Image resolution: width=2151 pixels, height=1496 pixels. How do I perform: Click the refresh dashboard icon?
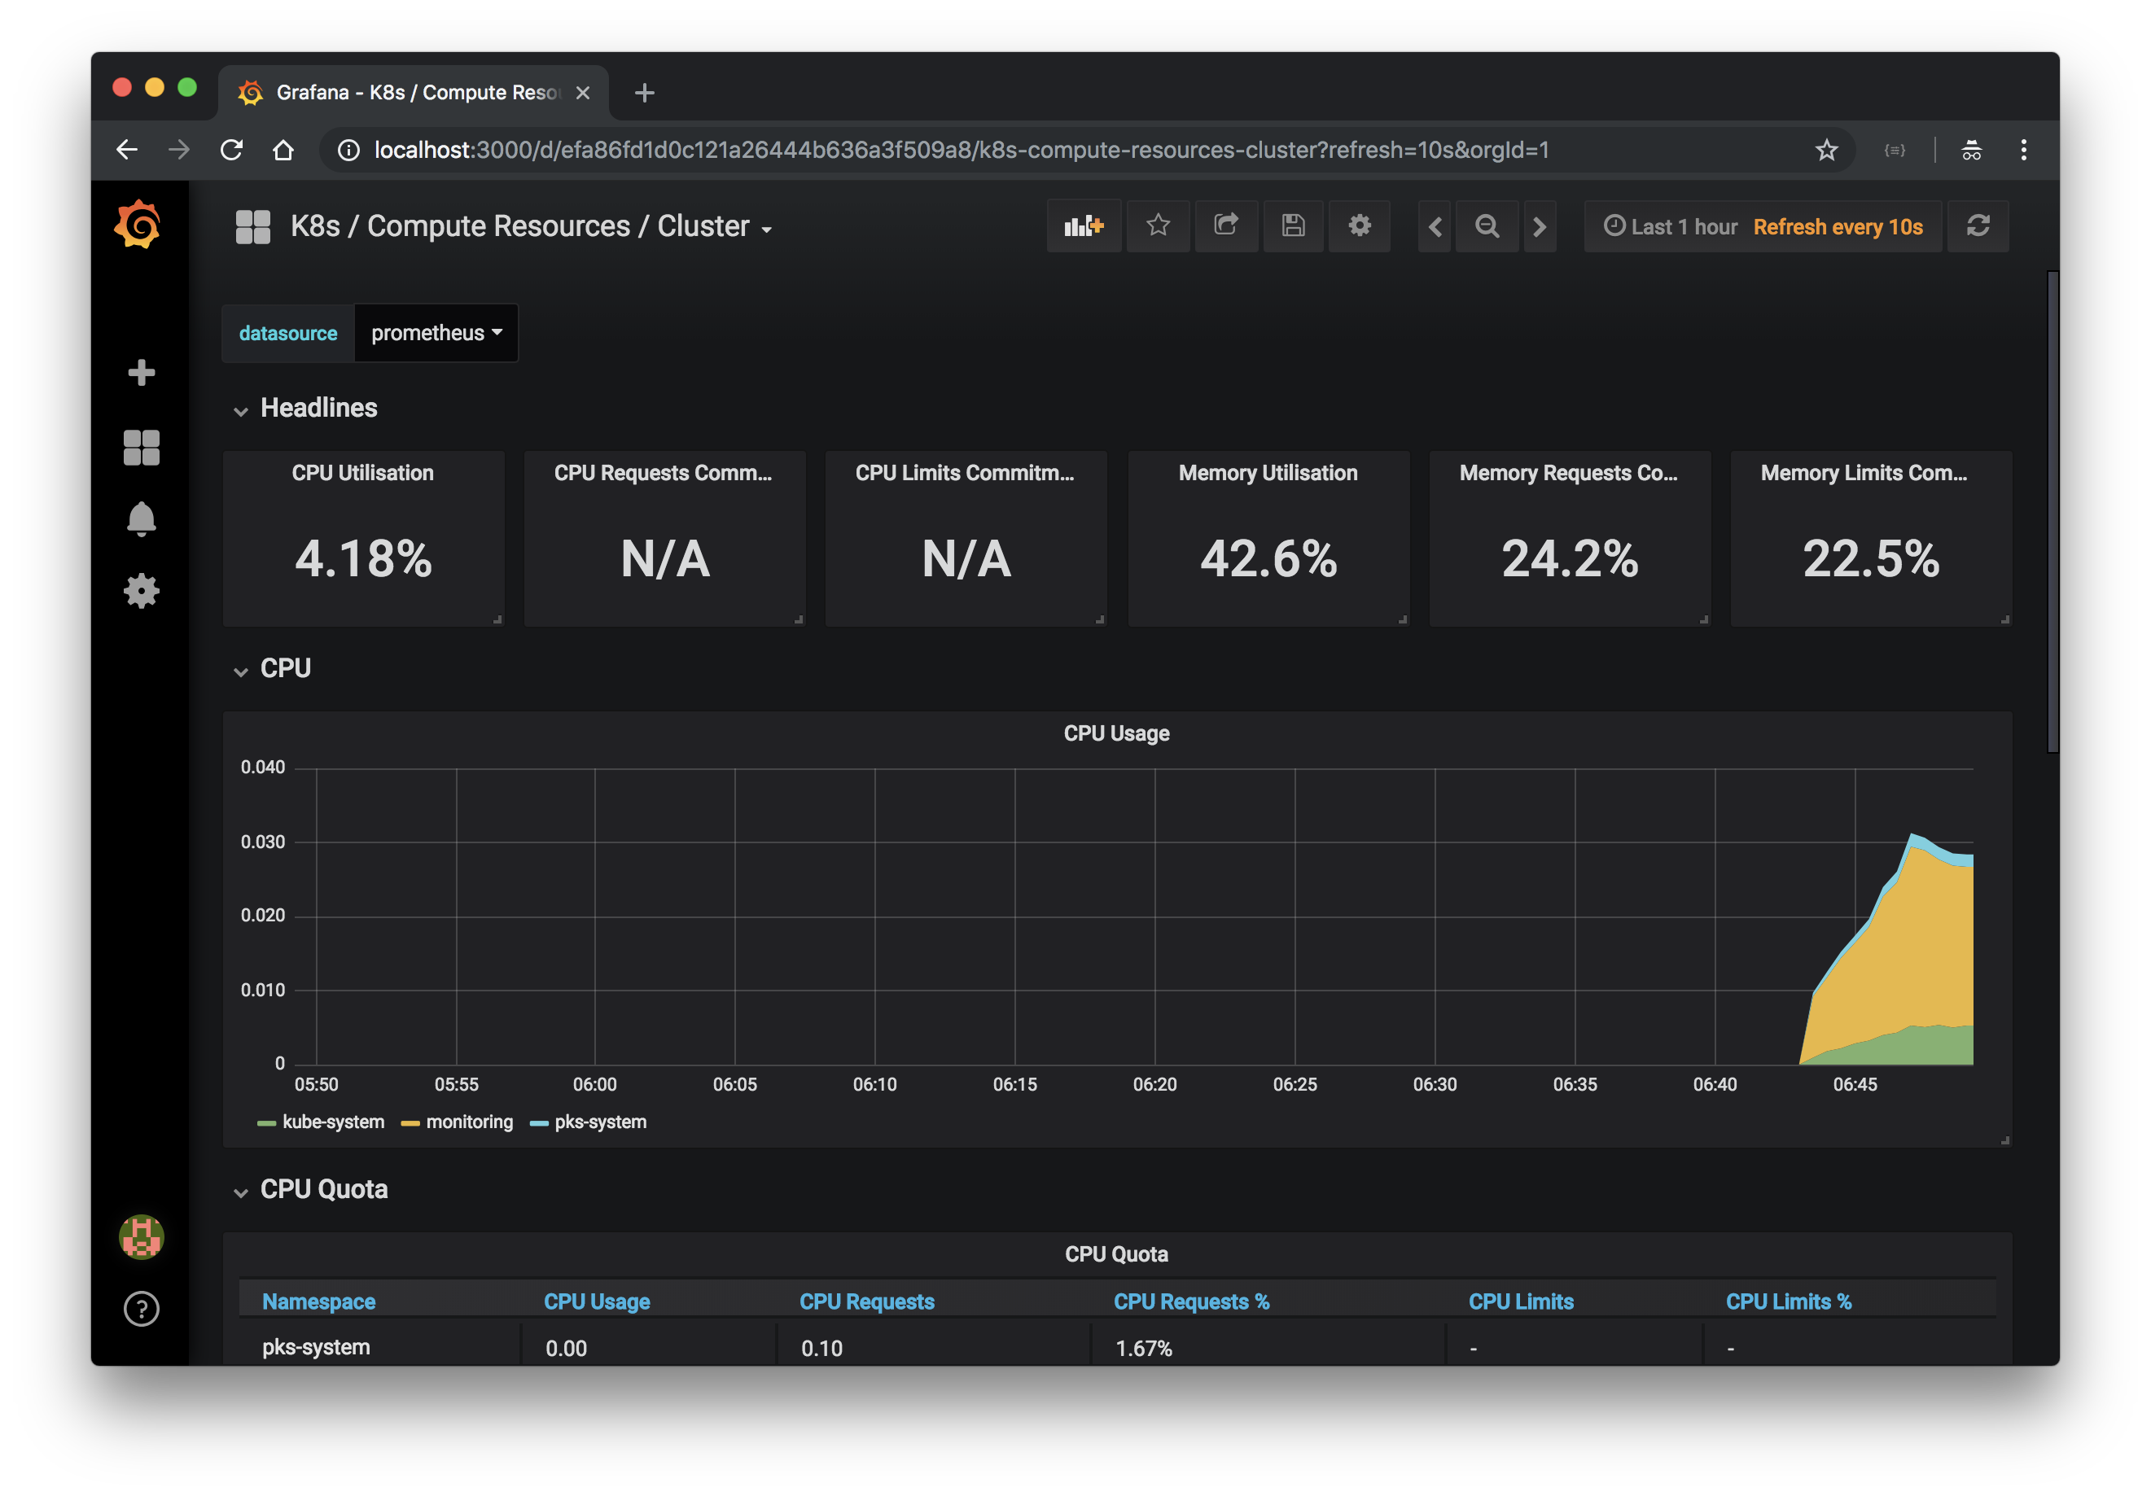[x=1978, y=225]
